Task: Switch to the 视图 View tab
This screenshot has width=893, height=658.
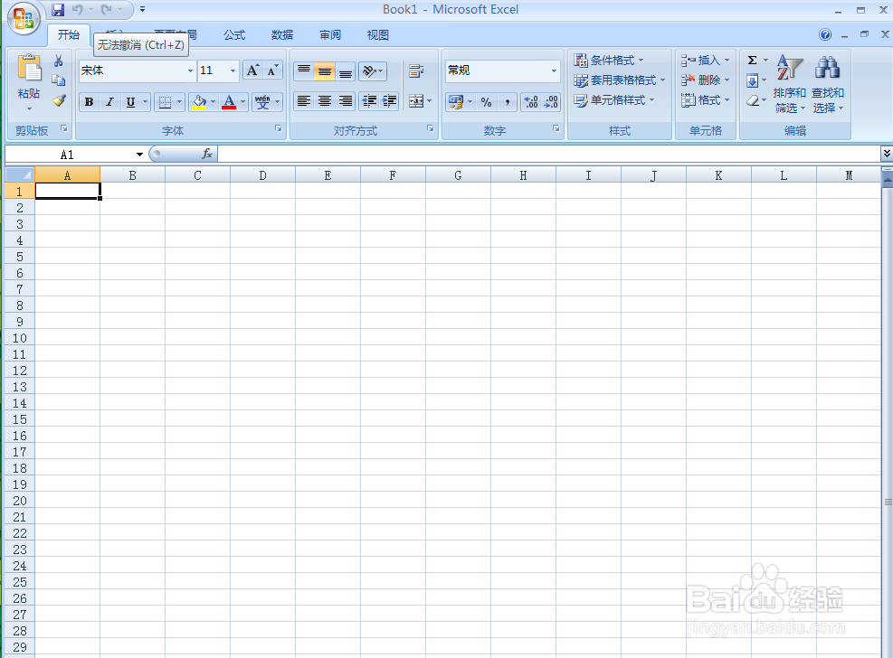Action: 377,34
